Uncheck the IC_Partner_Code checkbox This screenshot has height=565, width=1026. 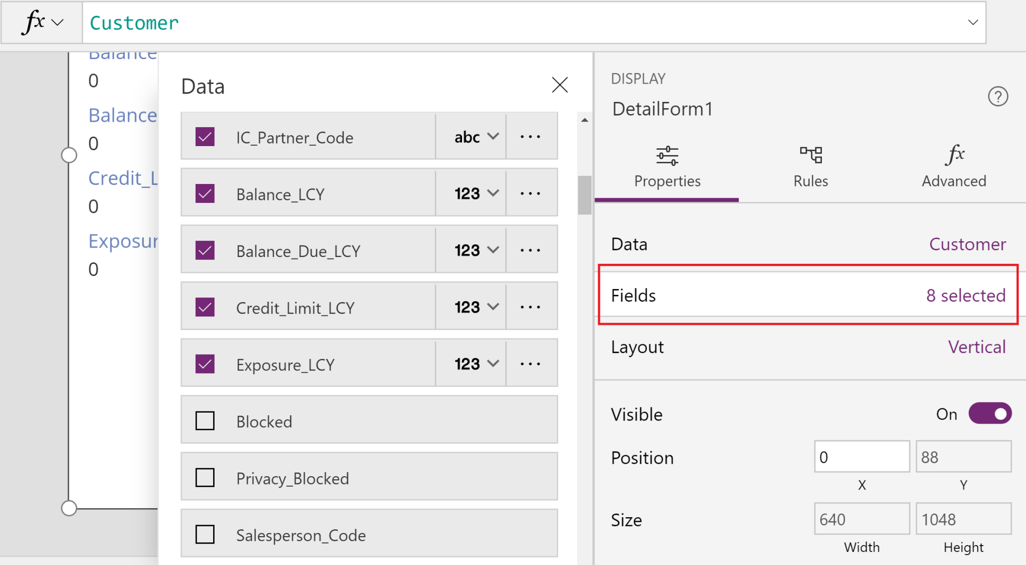205,137
